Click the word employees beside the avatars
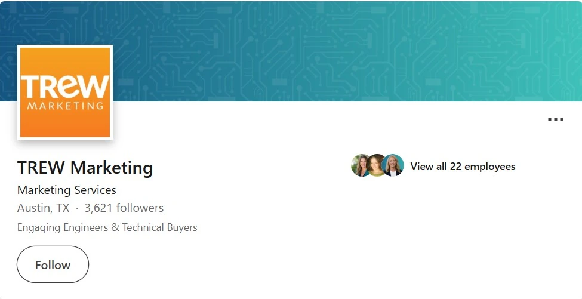 click(490, 167)
